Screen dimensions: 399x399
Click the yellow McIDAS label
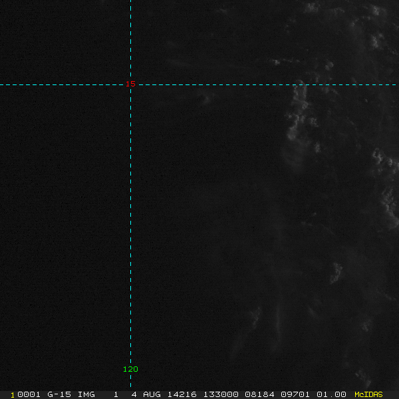click(x=368, y=394)
